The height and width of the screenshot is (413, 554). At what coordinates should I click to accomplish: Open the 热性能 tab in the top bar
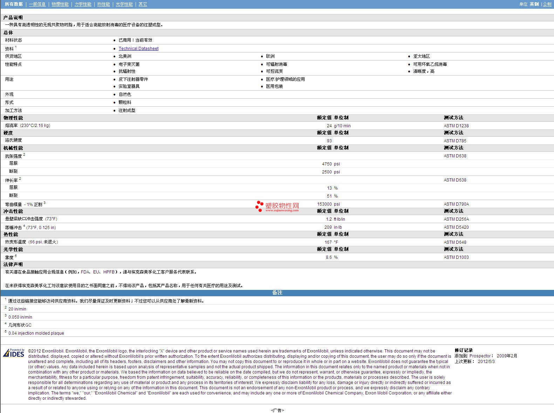tap(103, 4)
